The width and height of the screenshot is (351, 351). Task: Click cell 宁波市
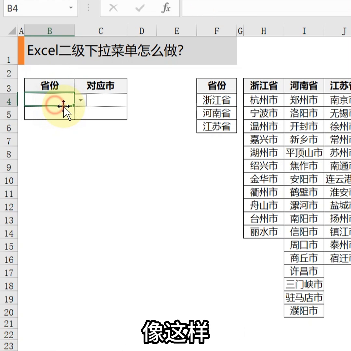point(264,113)
